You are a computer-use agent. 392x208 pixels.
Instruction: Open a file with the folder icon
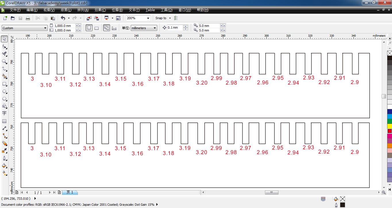[13, 18]
